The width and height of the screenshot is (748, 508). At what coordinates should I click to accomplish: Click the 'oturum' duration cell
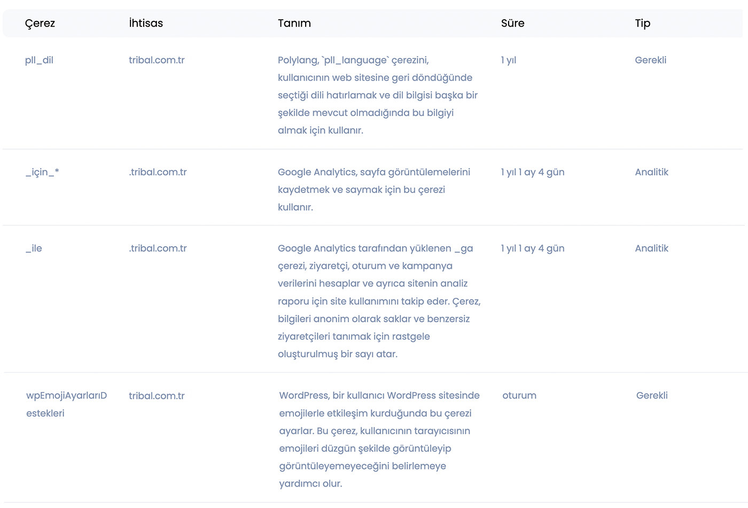519,396
